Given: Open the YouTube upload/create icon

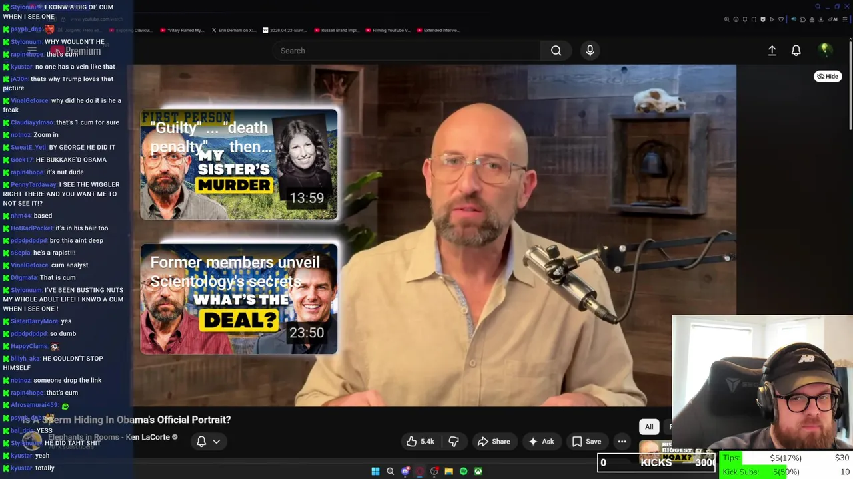Looking at the screenshot, I should coord(772,51).
